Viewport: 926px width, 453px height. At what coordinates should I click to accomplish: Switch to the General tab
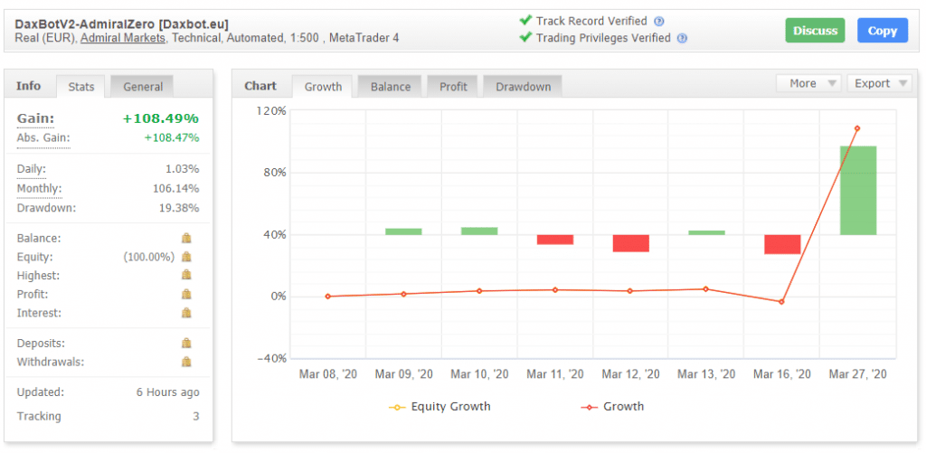[x=142, y=87]
